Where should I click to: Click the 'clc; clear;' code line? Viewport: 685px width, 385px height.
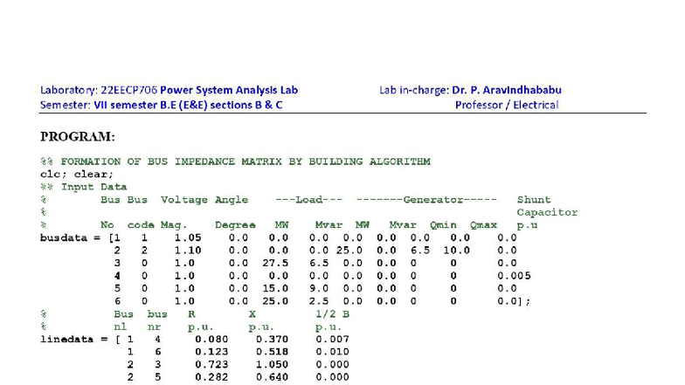[x=77, y=175]
